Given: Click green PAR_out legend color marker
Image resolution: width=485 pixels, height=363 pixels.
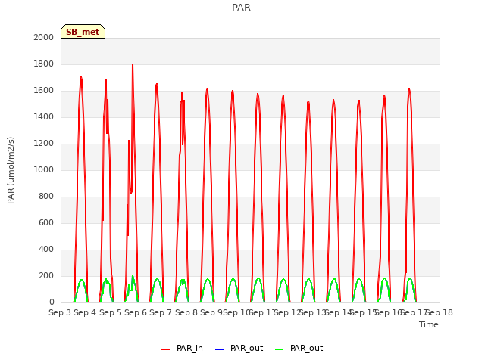Looking at the screenshot, I should pyautogui.click(x=280, y=349).
